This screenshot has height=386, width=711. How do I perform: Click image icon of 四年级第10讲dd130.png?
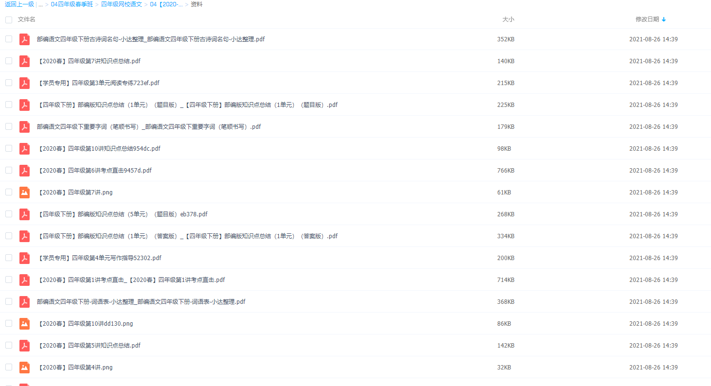pyautogui.click(x=24, y=324)
